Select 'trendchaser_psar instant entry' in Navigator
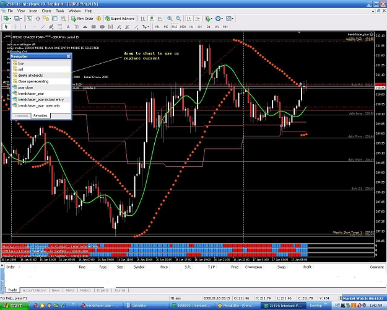This screenshot has width=387, height=310. (x=41, y=100)
